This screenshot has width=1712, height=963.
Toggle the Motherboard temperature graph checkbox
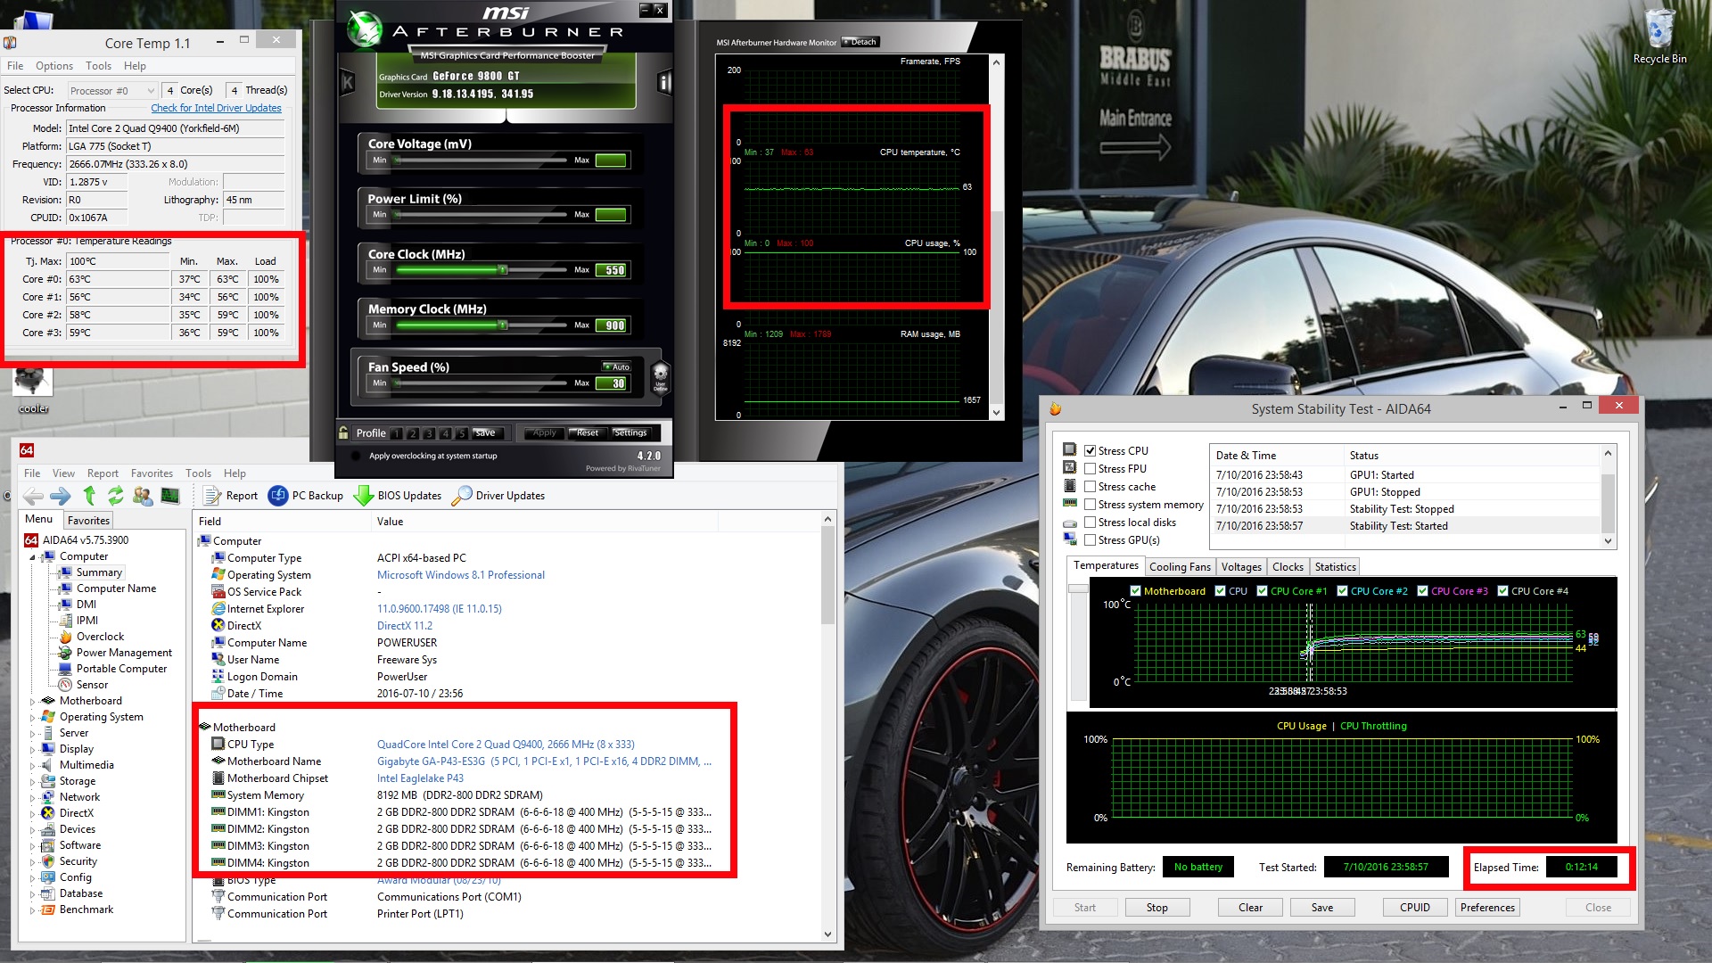(1135, 591)
